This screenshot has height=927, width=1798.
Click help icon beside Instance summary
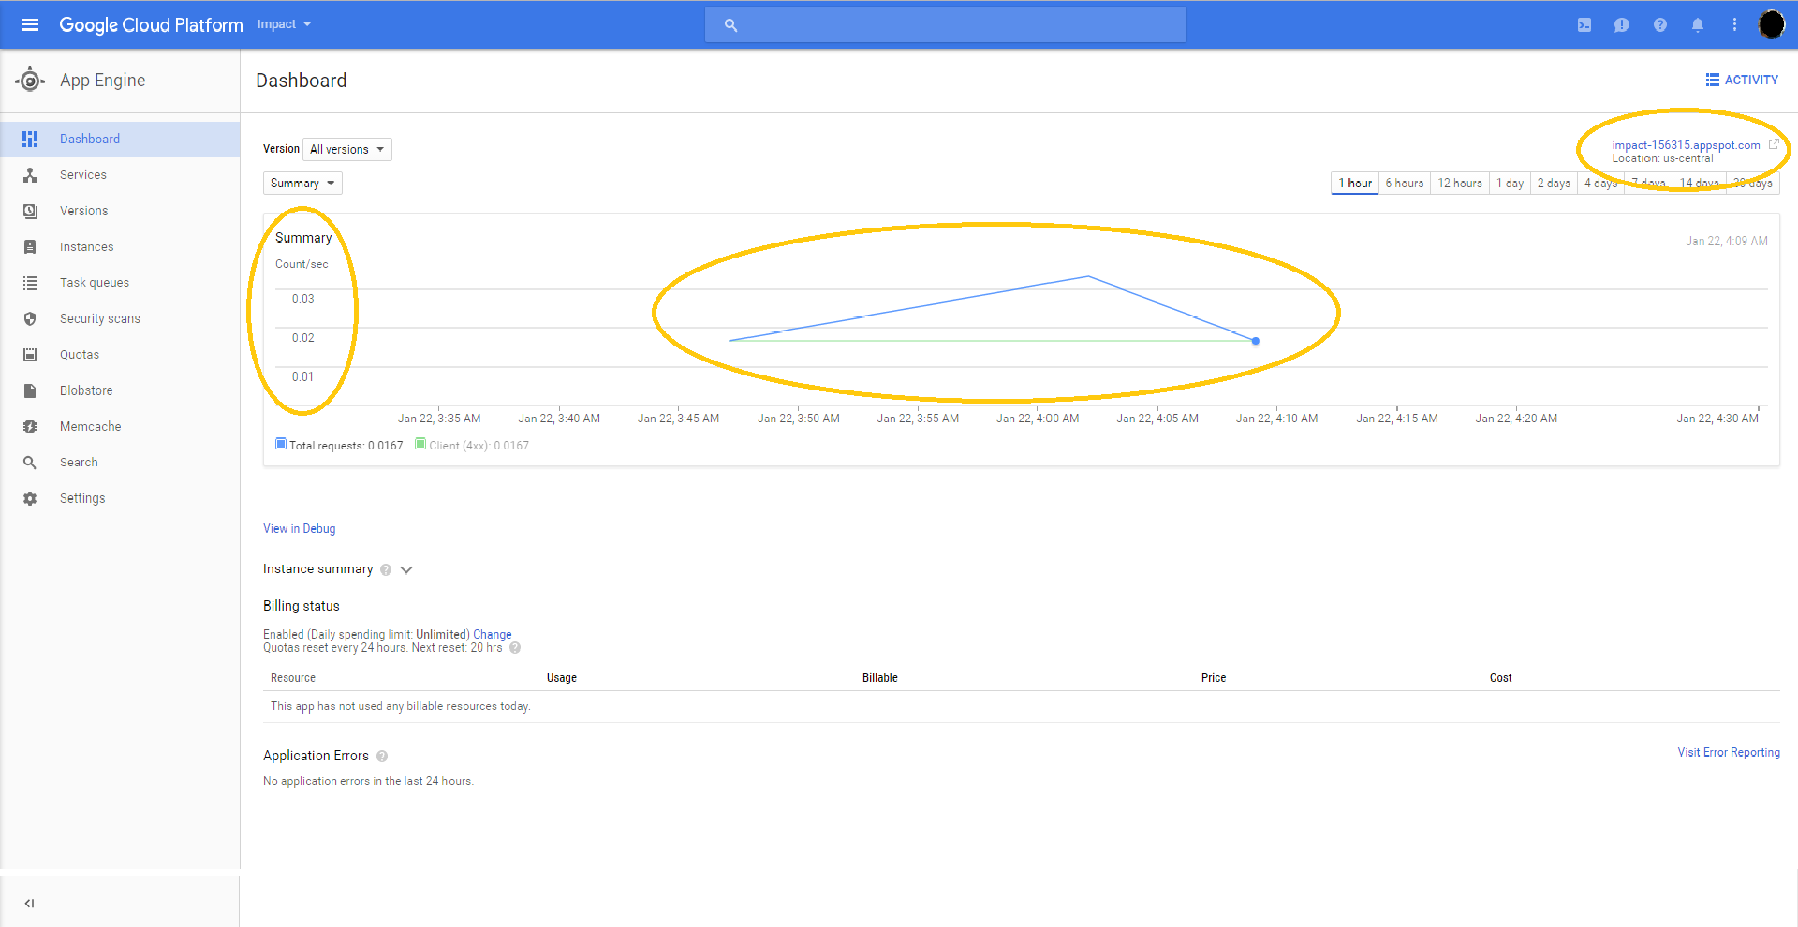[386, 569]
